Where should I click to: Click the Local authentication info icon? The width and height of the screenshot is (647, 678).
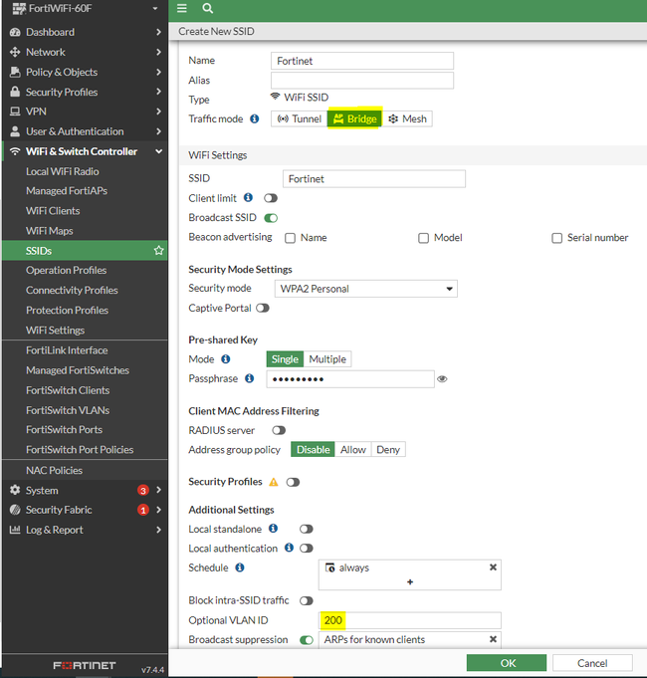point(289,548)
